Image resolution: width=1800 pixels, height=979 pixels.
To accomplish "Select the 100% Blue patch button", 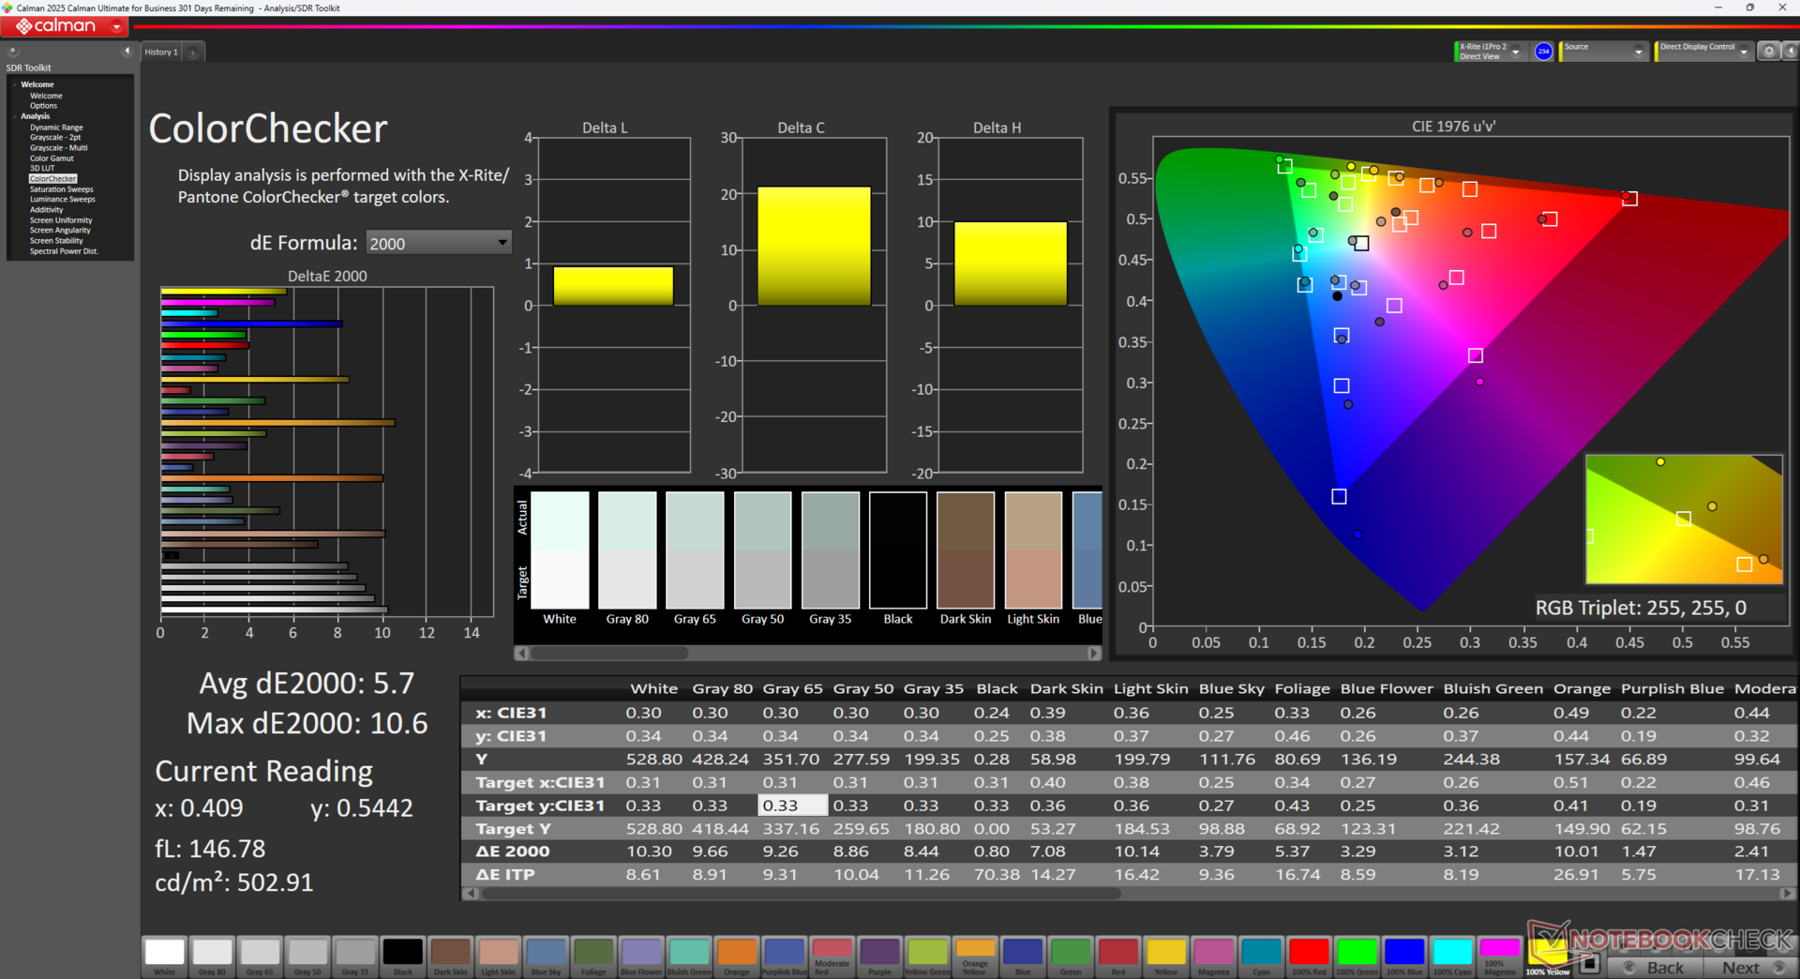I will [x=1404, y=956].
